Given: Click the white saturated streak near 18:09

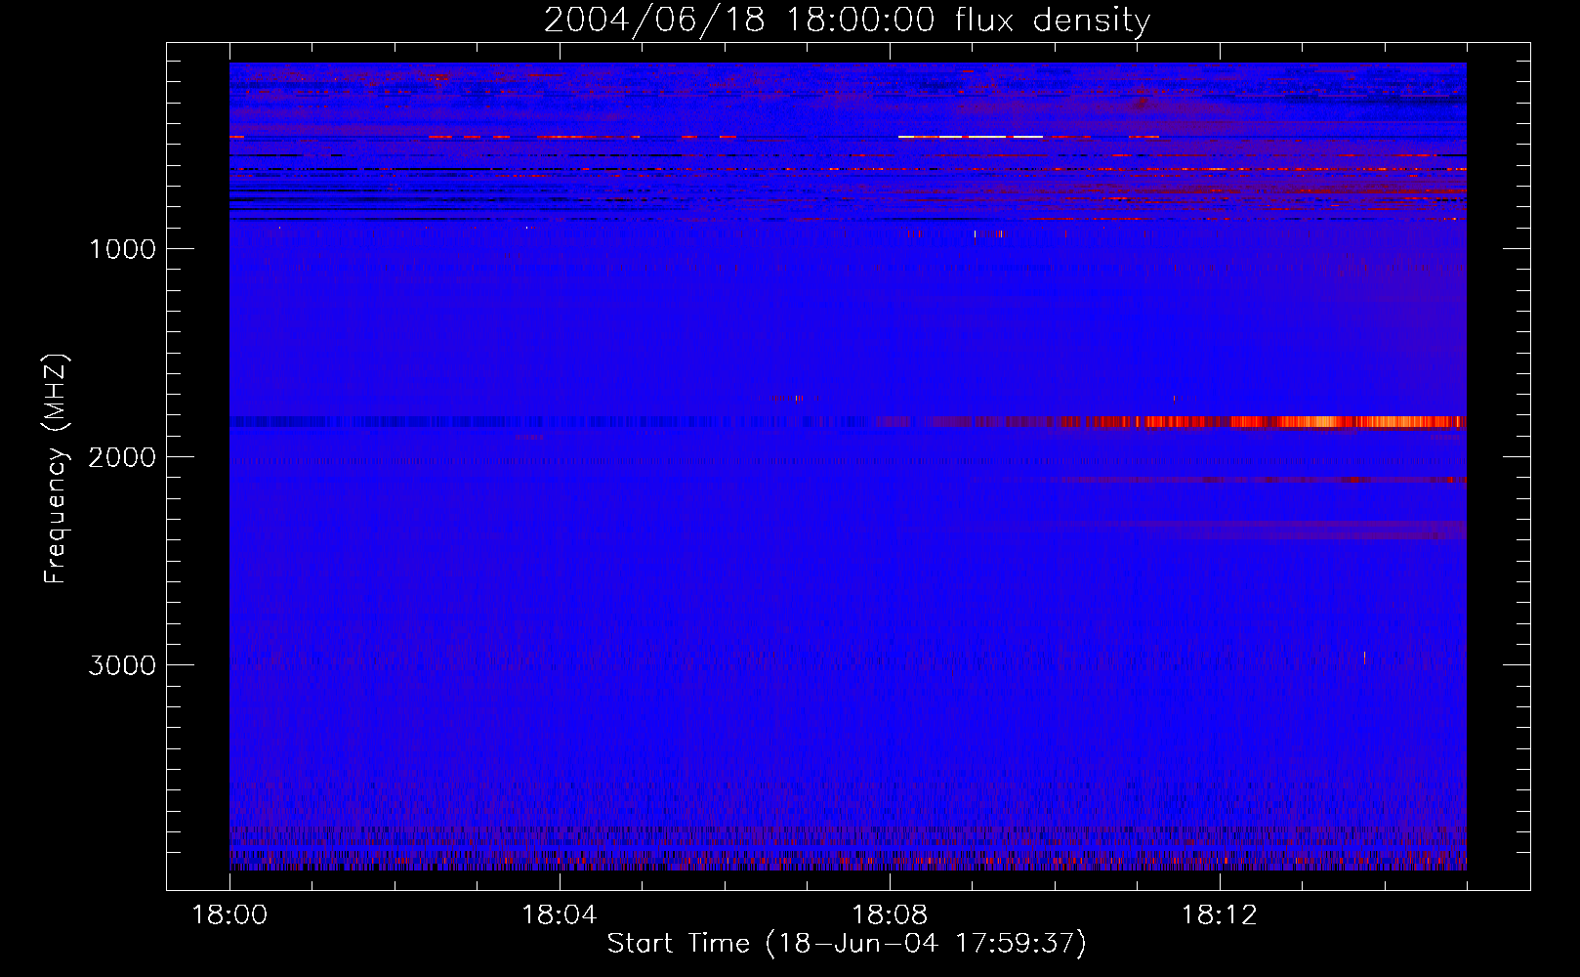Looking at the screenshot, I should tap(971, 137).
